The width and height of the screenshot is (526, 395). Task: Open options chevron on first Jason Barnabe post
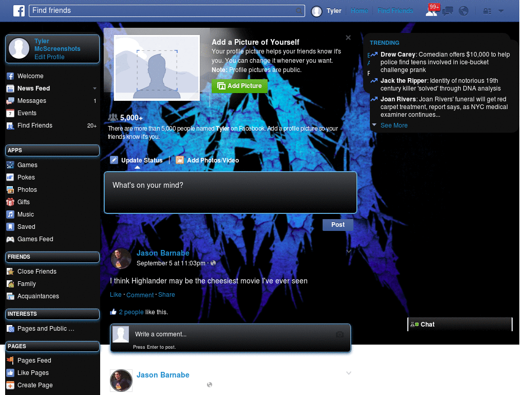pos(349,251)
